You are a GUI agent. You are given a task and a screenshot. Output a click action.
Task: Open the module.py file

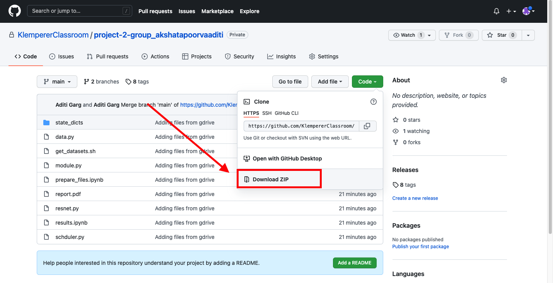tap(68, 165)
